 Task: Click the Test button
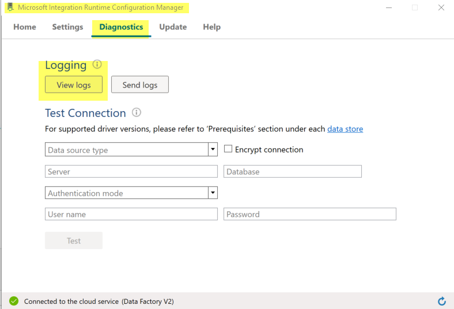[x=74, y=241]
